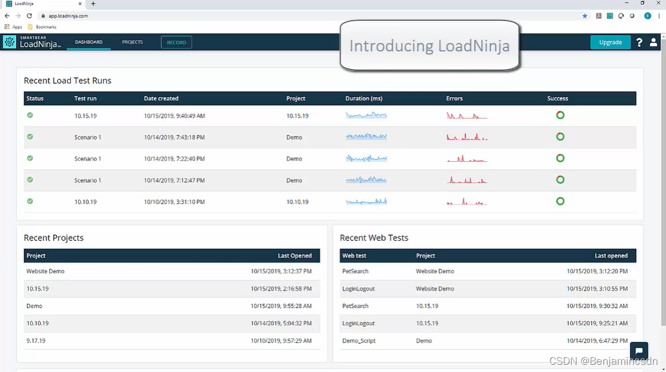Image resolution: width=666 pixels, height=372 pixels.
Task: Open project 10.15.19 in Recent Projects
Action: click(37, 288)
